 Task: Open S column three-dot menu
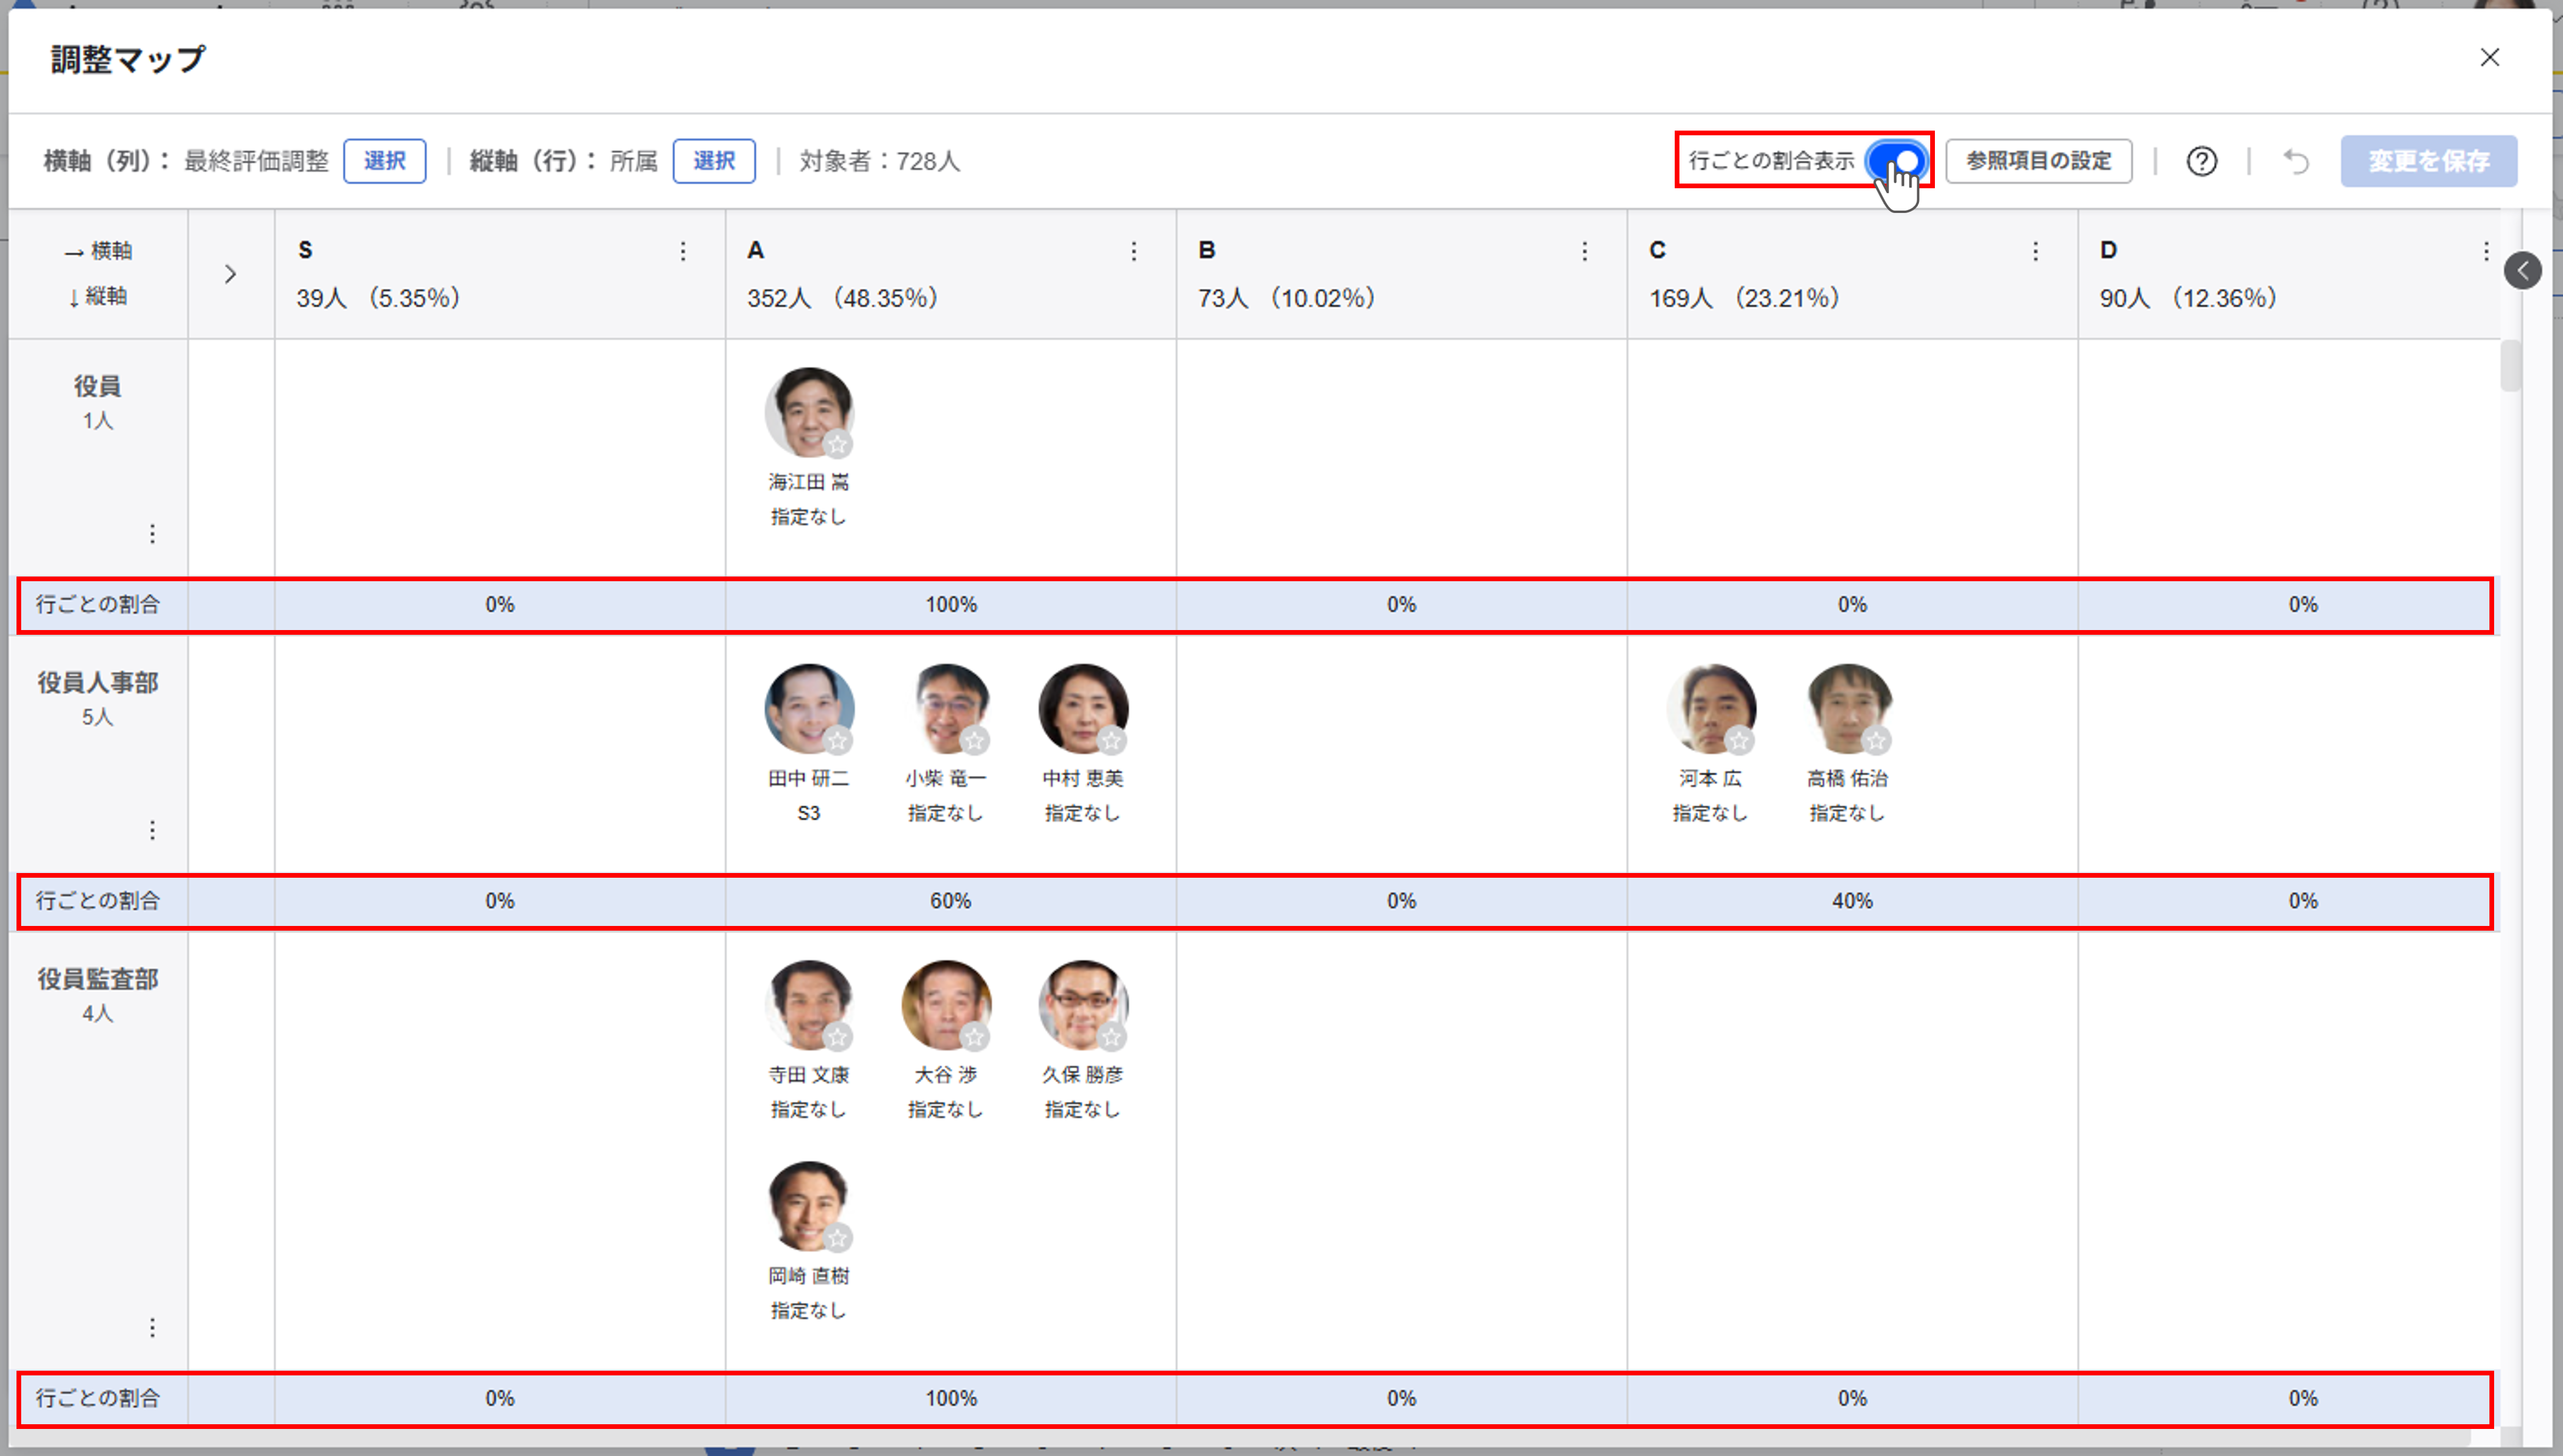click(x=683, y=251)
